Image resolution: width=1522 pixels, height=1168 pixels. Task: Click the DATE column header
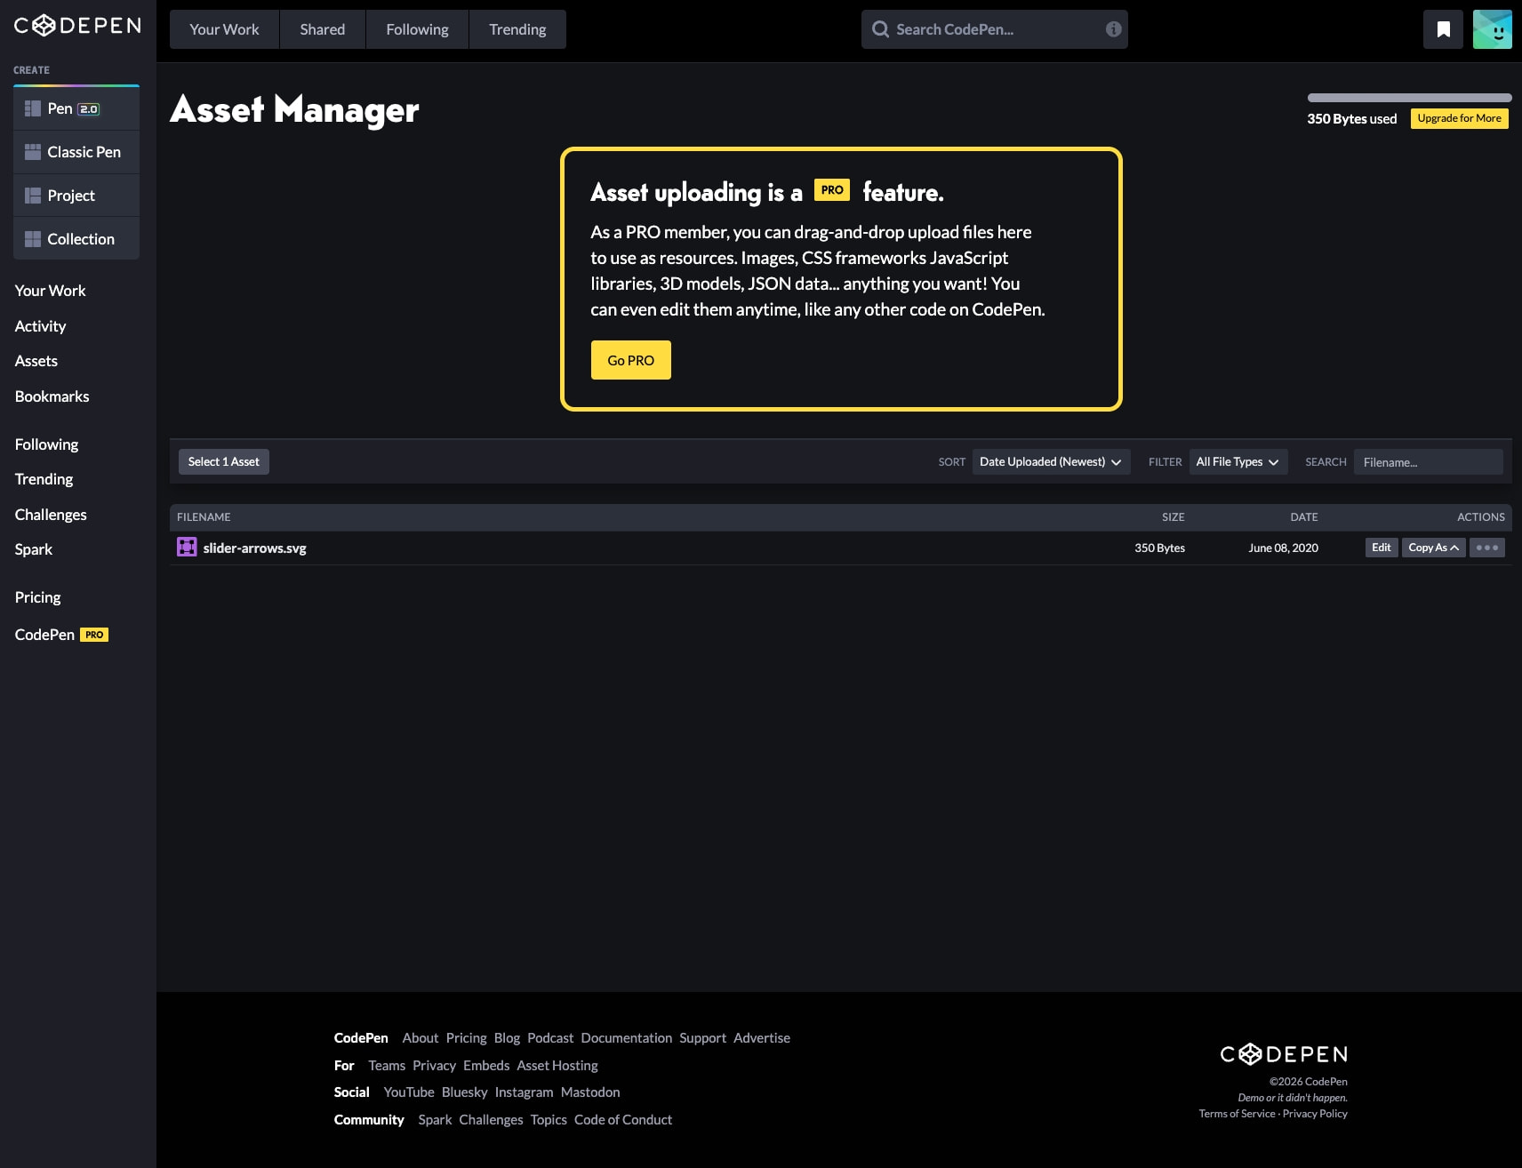(1304, 516)
